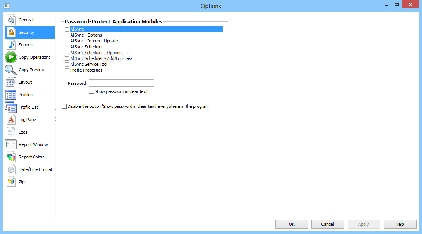Click the Log Pane letter A icon
422x234 pixels.
click(11, 120)
